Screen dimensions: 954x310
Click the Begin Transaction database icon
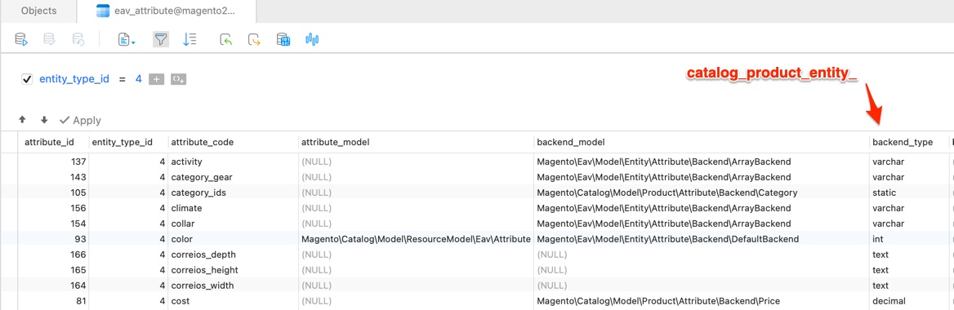point(21,40)
